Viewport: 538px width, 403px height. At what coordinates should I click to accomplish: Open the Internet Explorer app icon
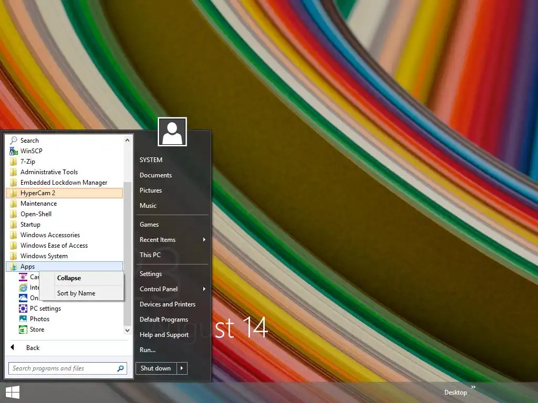point(23,288)
